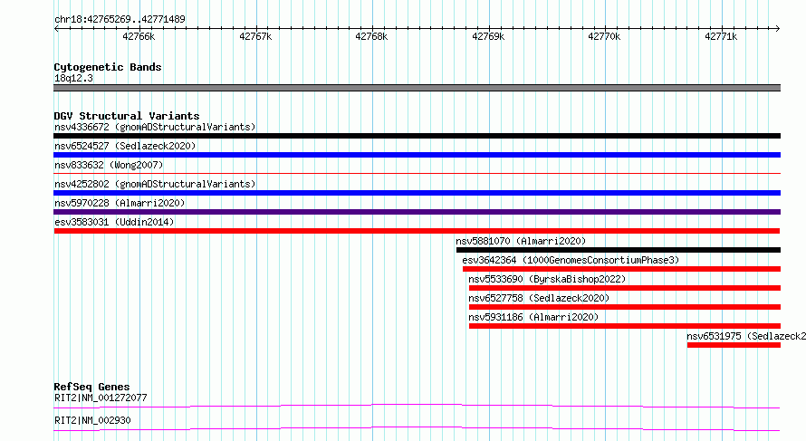Select the purple nsv5970228 variant bar

(417, 212)
